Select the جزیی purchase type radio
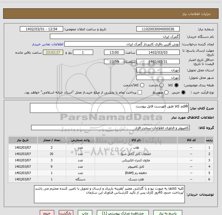The height and width of the screenshot is (215, 222). pyautogui.click(x=183, y=92)
